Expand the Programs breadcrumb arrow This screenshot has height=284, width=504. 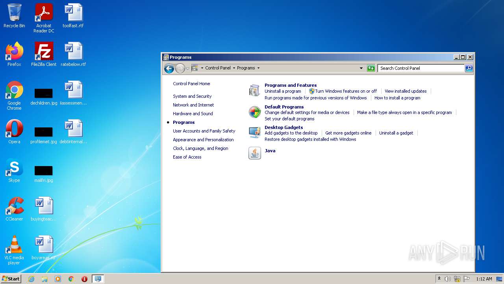258,68
